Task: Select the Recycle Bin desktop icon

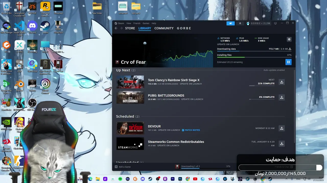Action: click(x=6, y=8)
